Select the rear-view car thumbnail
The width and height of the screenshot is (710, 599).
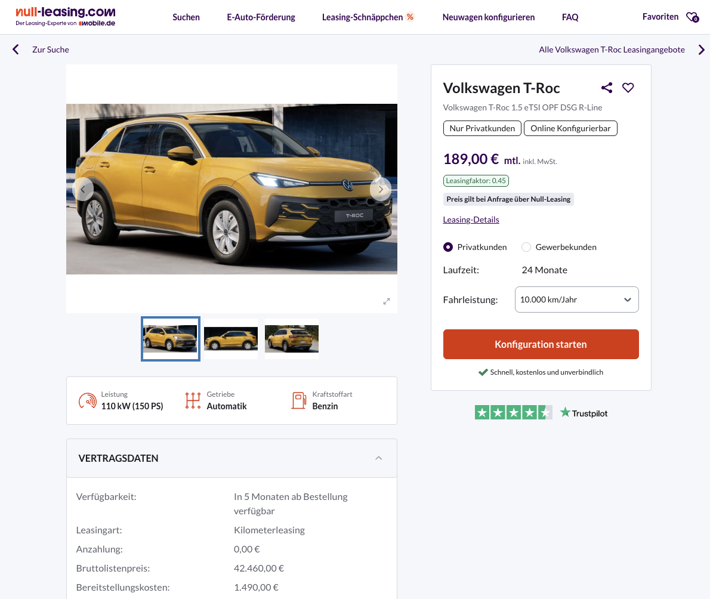tap(292, 339)
